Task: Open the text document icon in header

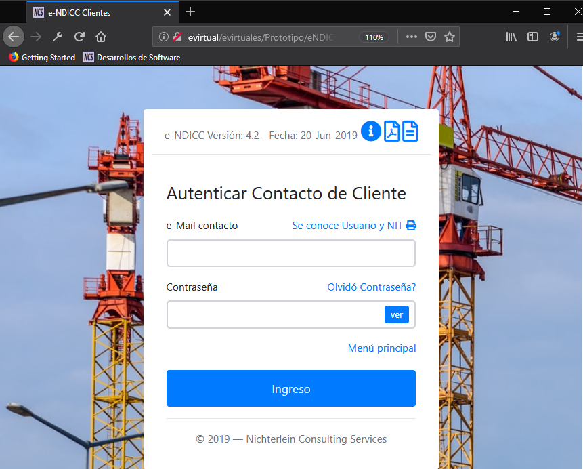Action: point(410,131)
